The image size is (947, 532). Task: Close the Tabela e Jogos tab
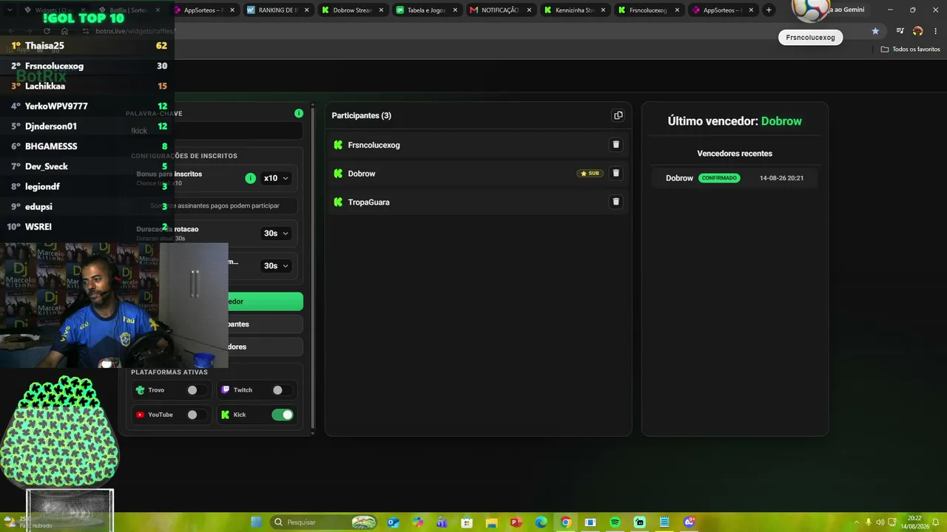click(455, 10)
